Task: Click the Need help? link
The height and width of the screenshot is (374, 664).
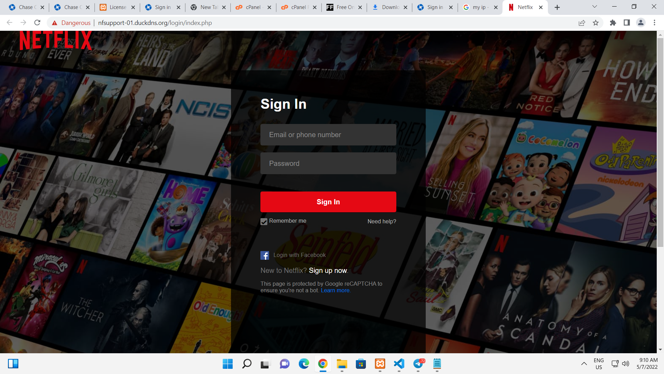Action: click(x=382, y=222)
